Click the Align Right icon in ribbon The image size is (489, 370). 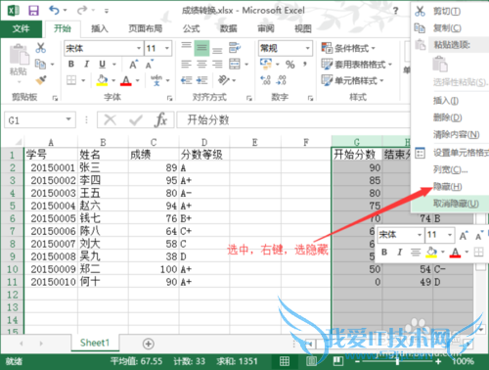point(217,64)
